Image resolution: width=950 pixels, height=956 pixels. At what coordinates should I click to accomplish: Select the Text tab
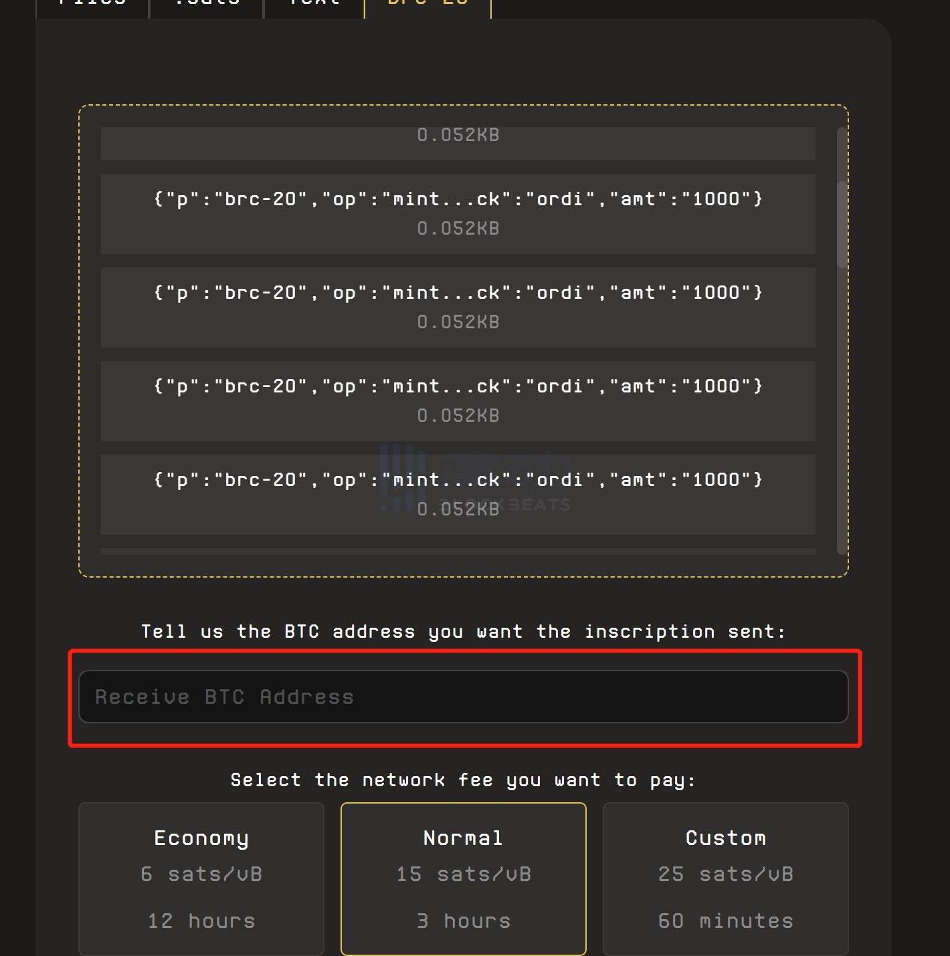click(x=314, y=5)
